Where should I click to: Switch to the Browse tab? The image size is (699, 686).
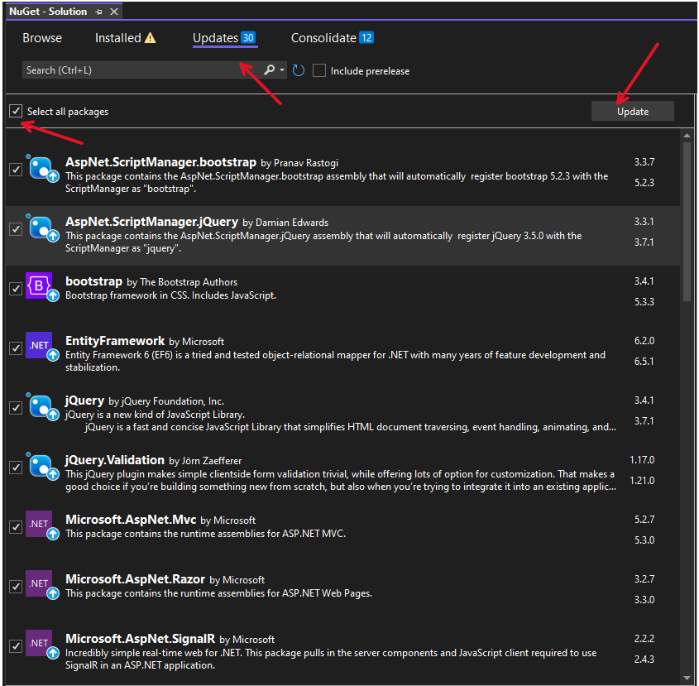click(x=42, y=38)
